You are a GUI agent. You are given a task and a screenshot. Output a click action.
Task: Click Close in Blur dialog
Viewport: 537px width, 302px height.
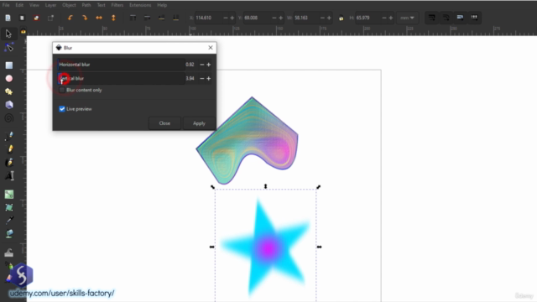pyautogui.click(x=164, y=123)
